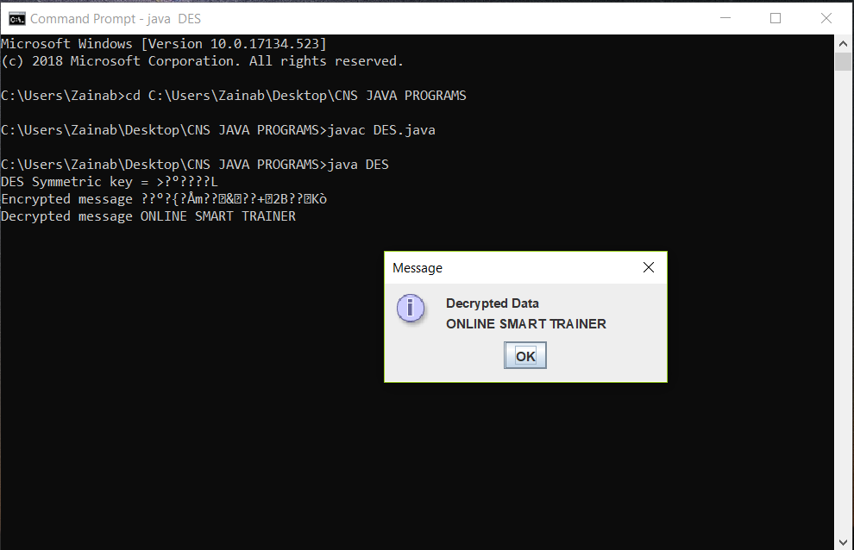Screen dimensions: 854x550
Task: Click the scrollbar down arrow
Action: (843, 541)
